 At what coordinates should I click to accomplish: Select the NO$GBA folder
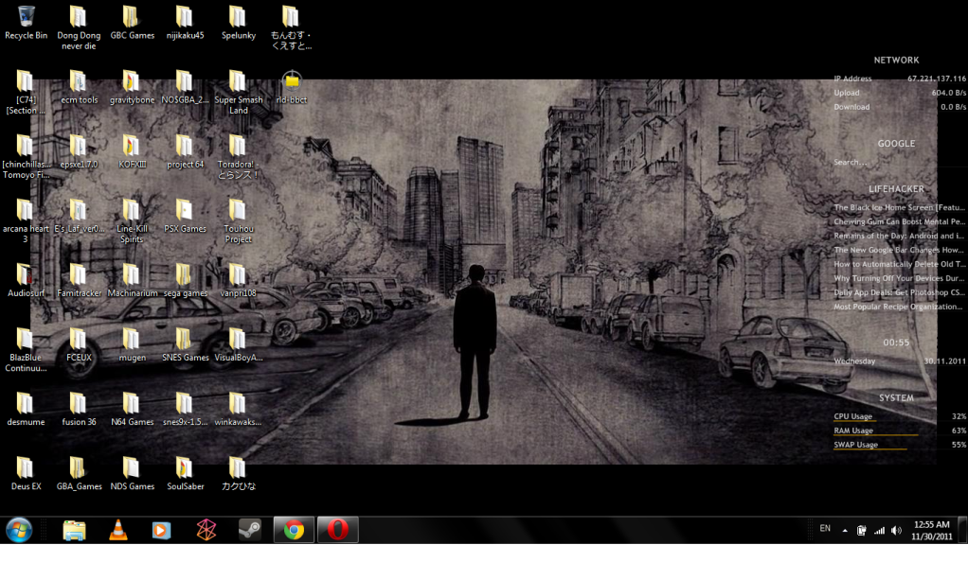(186, 87)
